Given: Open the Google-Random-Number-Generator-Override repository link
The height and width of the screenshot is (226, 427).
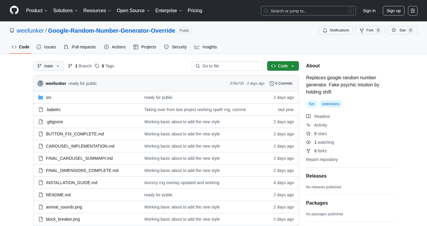Looking at the screenshot, I should [111, 31].
